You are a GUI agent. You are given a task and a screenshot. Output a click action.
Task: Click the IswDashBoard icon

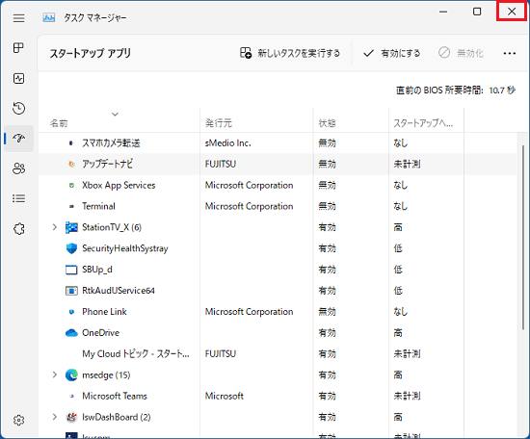coord(71,418)
